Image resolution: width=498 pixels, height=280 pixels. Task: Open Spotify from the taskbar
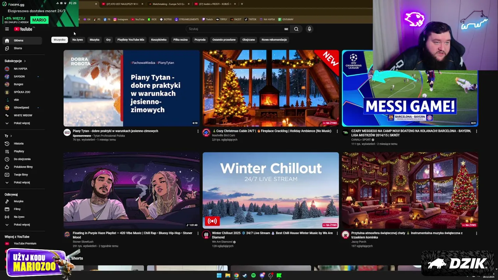coord(253,275)
